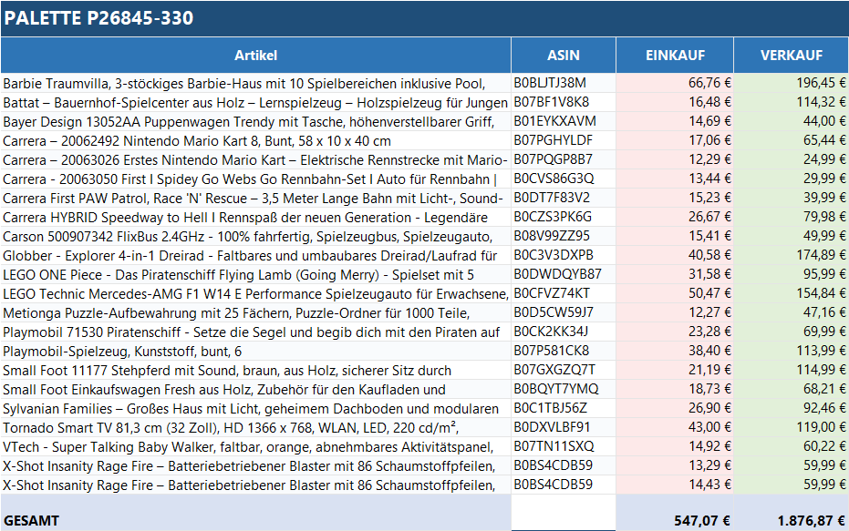Select the 174,89 € sale price cell
Image resolution: width=849 pixels, height=531 pixels.
tap(791, 255)
